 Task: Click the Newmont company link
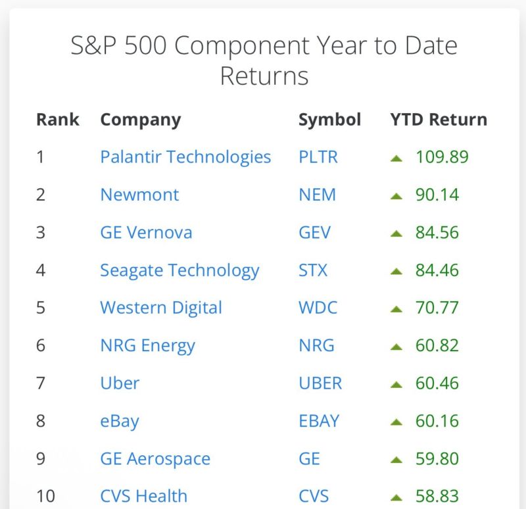[x=139, y=195]
